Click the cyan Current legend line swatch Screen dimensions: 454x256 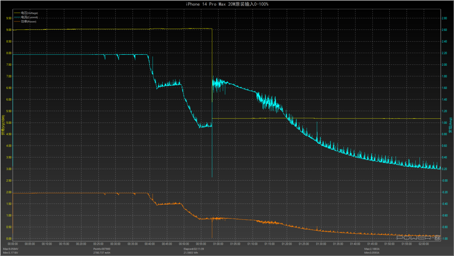(x=17, y=17)
